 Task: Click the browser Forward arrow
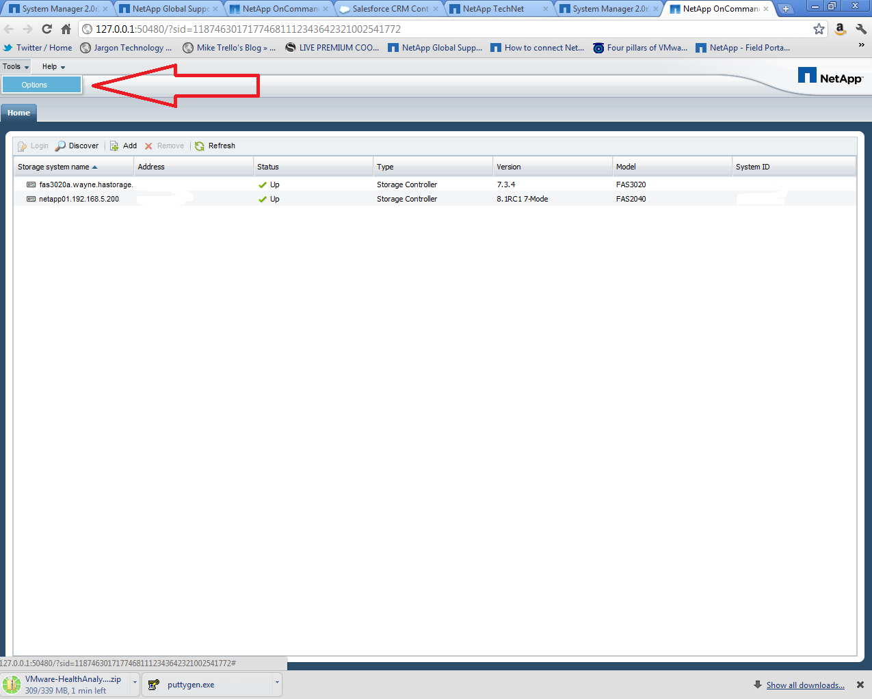point(27,29)
